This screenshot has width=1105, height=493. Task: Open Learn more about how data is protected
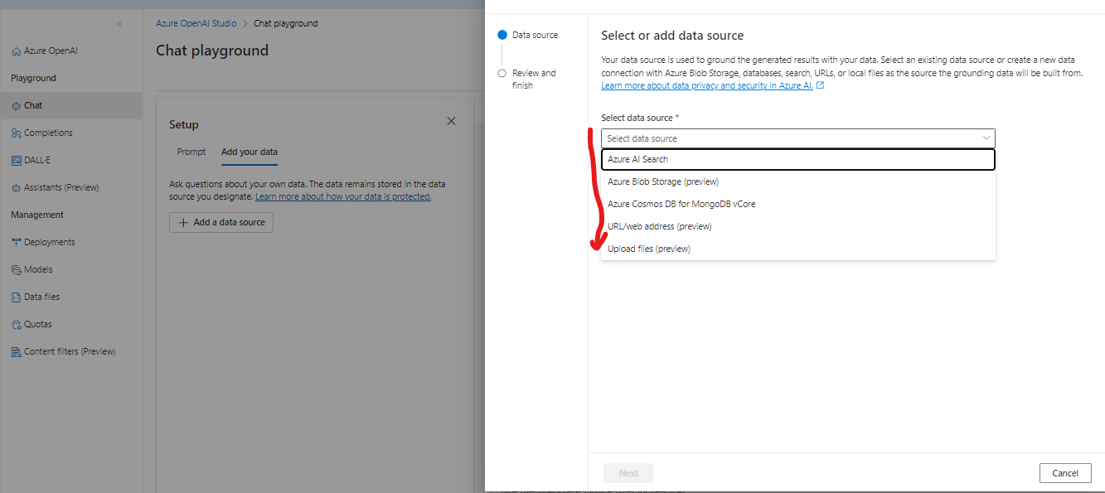[343, 197]
